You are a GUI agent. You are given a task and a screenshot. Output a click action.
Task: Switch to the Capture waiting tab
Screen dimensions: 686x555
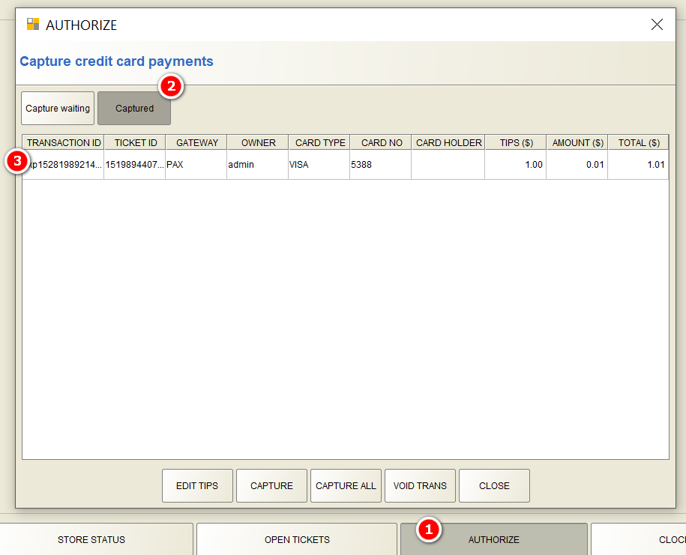coord(58,109)
